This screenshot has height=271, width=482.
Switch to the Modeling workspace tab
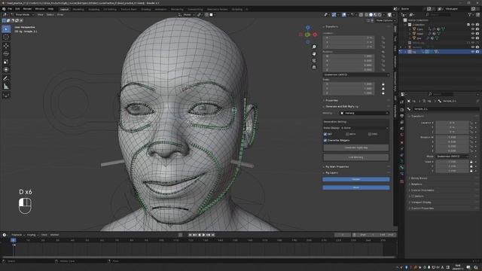point(78,10)
